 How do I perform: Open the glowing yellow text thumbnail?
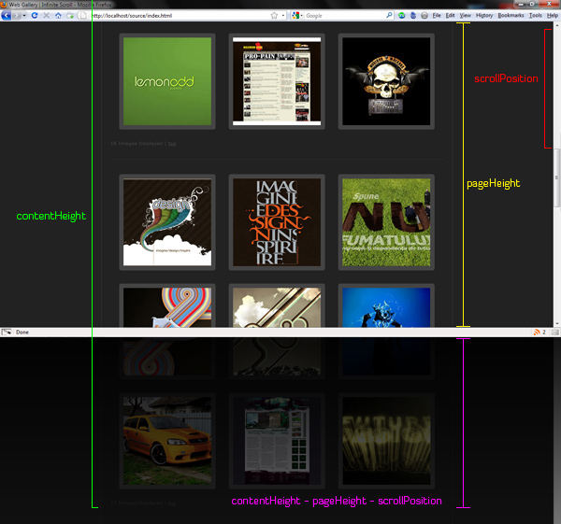[x=386, y=441]
